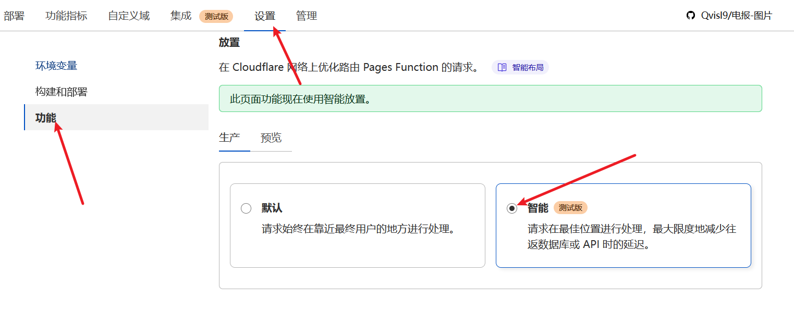The height and width of the screenshot is (311, 794).
Task: Select 构建和部署 in the sidebar
Action: coord(62,92)
